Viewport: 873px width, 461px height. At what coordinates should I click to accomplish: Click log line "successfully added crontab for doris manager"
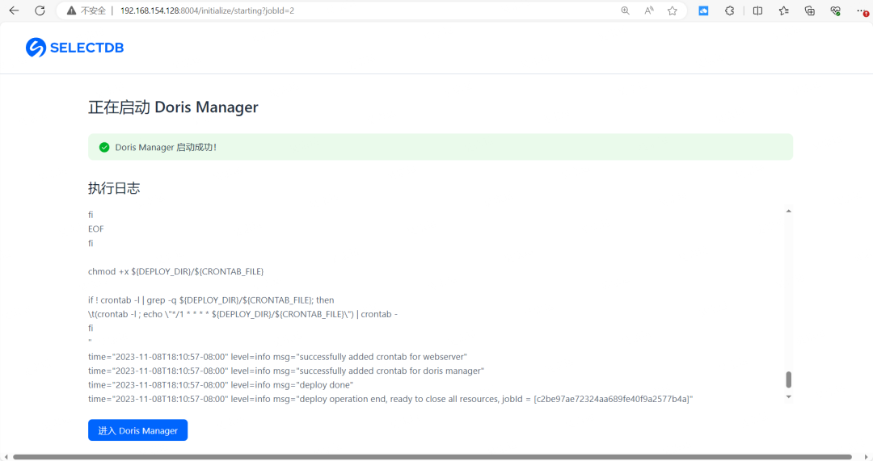click(x=286, y=371)
